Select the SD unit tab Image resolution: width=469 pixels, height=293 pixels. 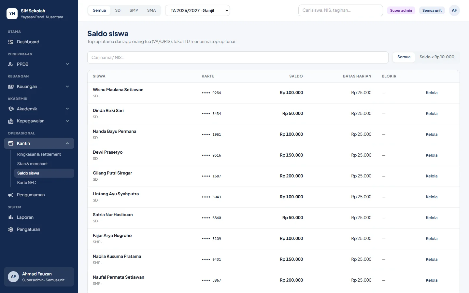(118, 10)
